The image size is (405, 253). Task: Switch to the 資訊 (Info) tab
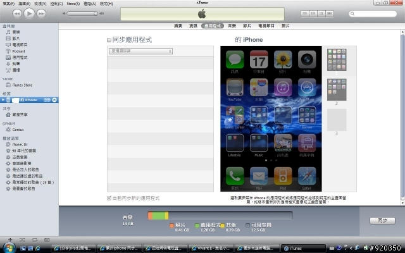point(193,26)
